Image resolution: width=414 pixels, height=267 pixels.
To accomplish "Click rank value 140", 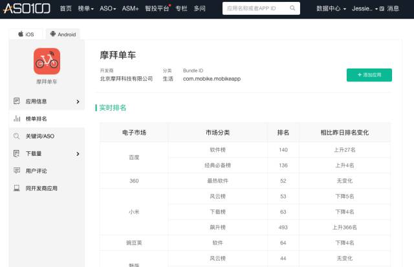I will point(283,150).
